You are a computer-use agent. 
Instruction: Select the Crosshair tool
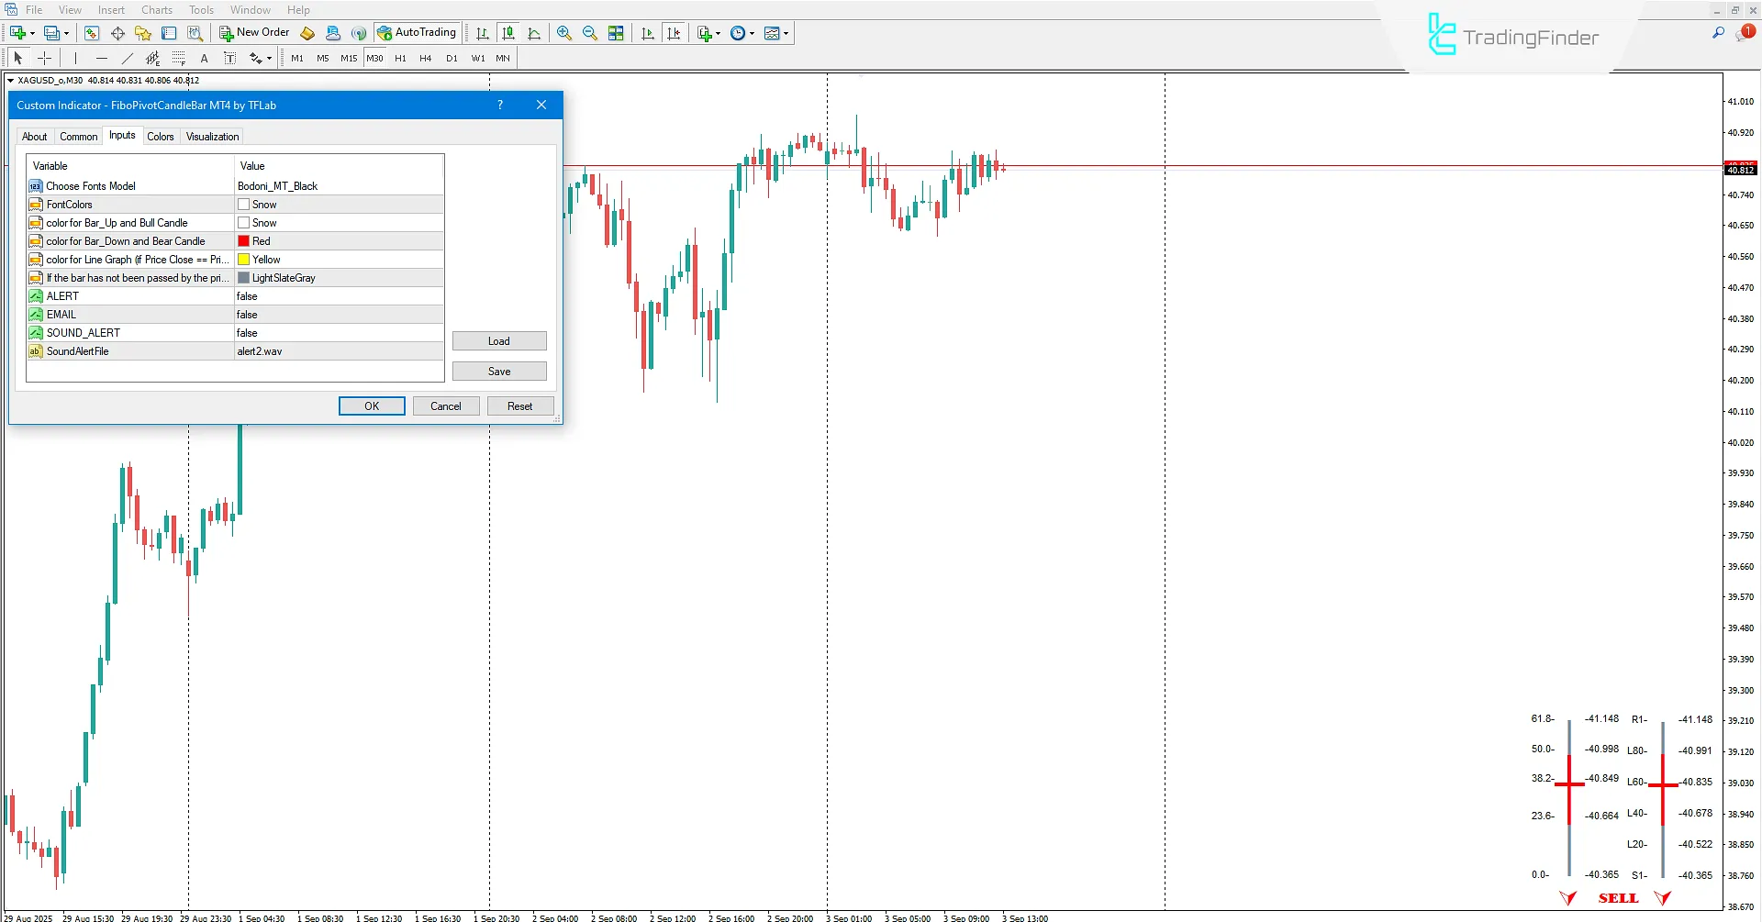coord(44,58)
